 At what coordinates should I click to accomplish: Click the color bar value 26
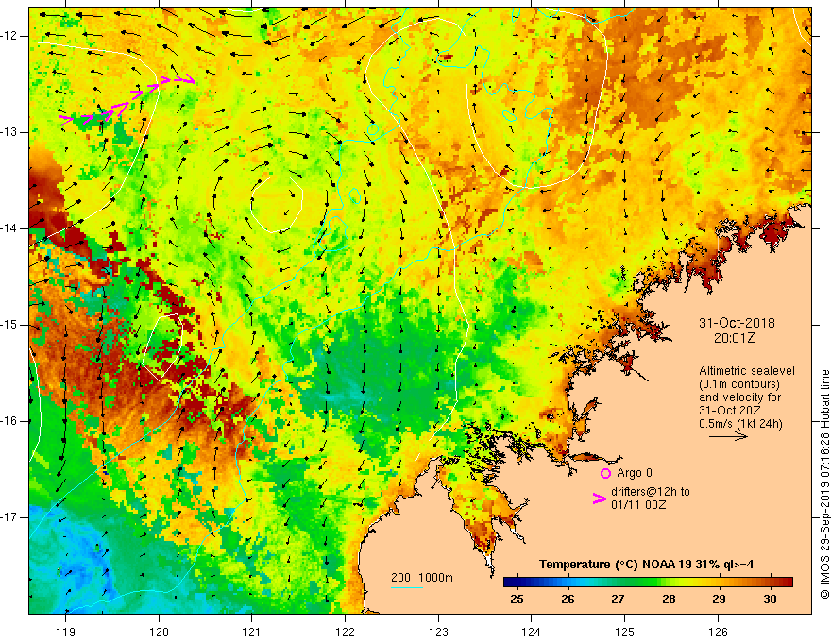[x=568, y=600]
